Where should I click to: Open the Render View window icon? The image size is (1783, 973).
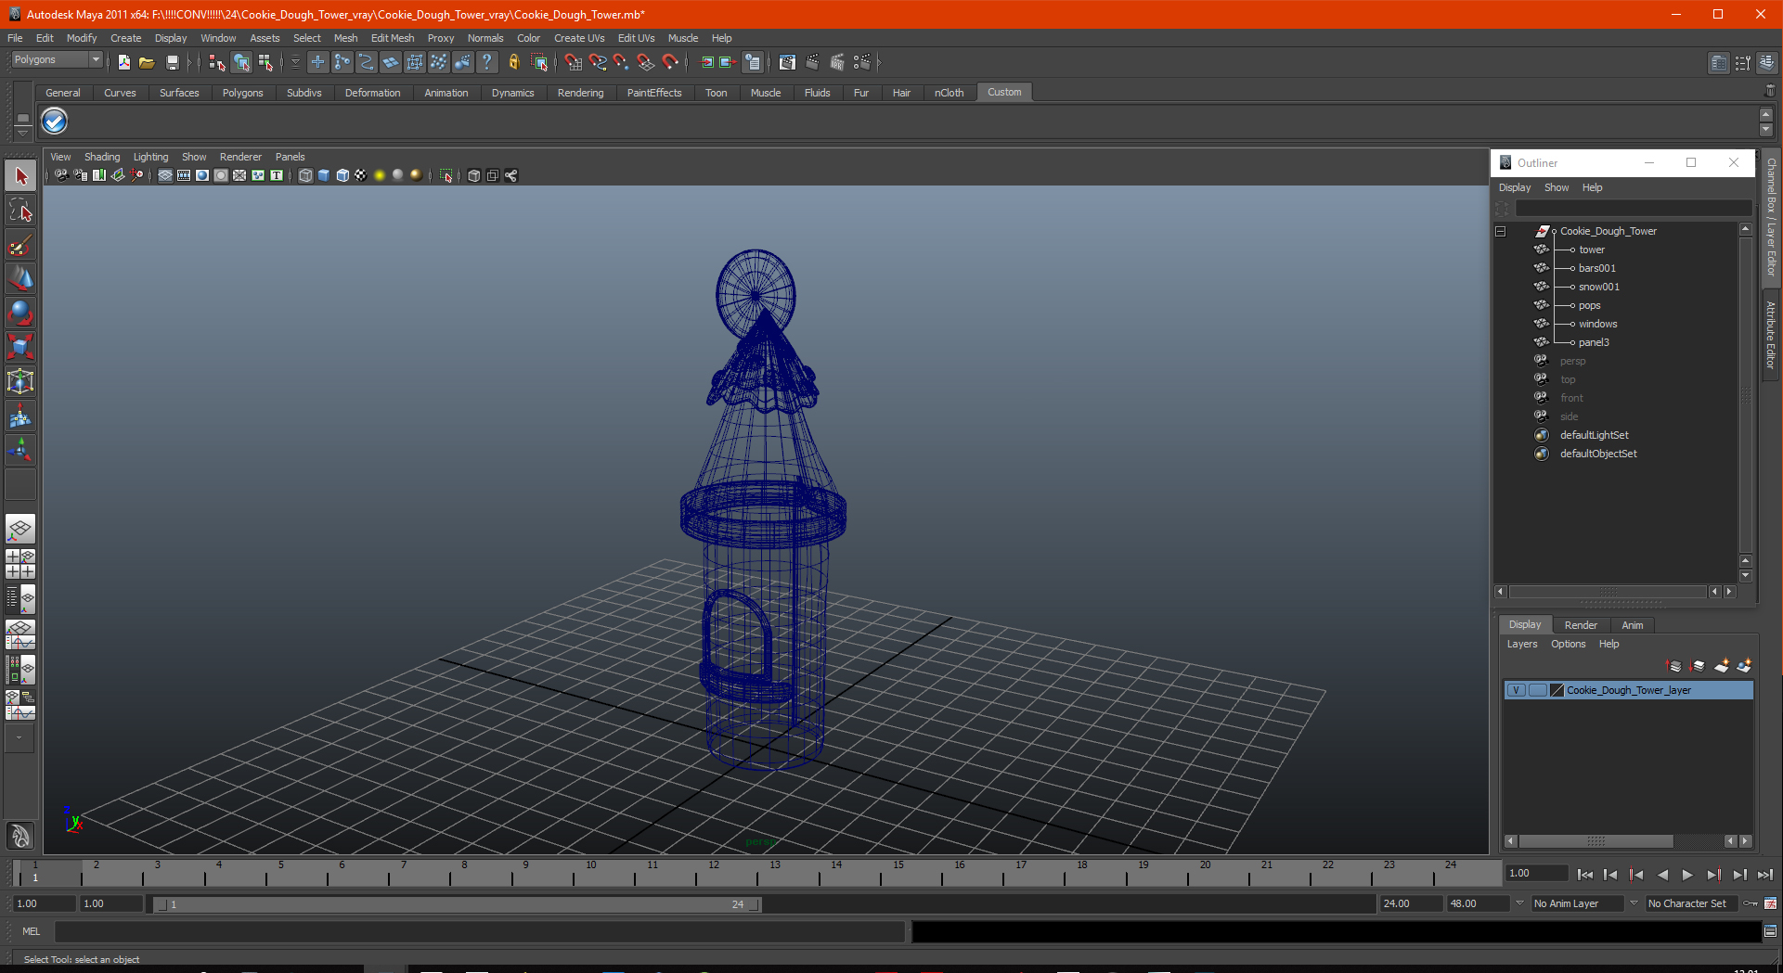tap(787, 62)
